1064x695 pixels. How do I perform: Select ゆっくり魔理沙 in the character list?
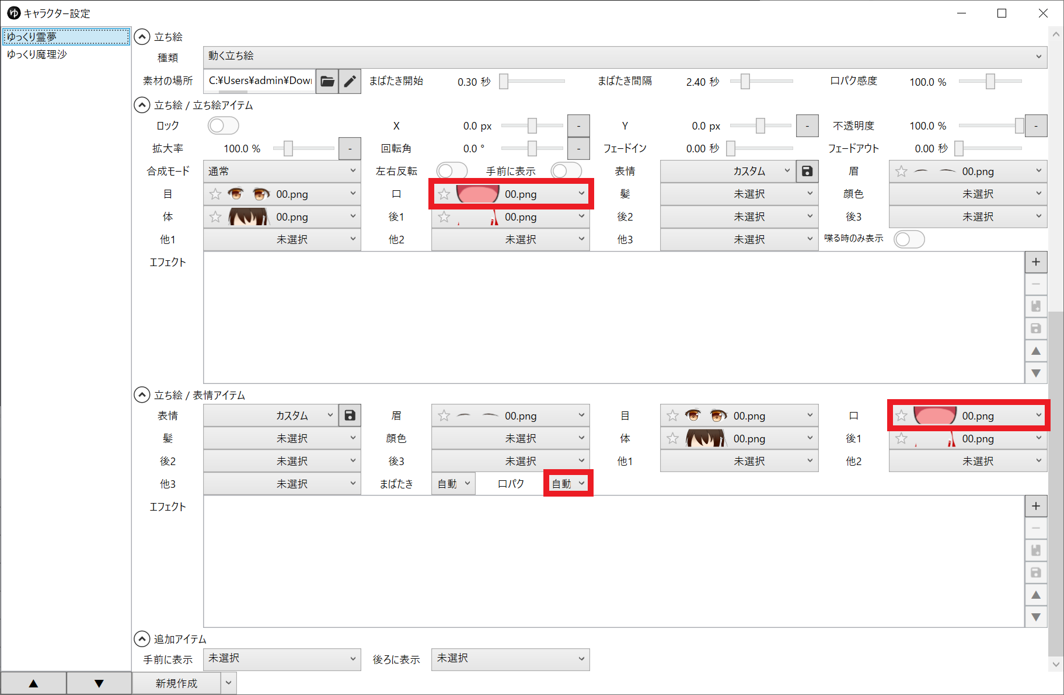click(37, 54)
